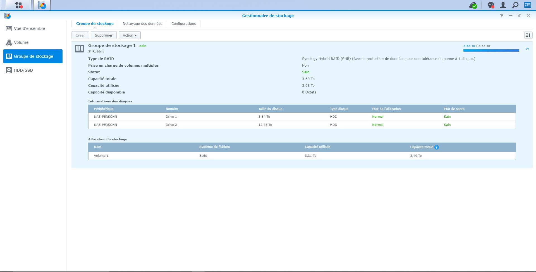Switch to the Configurations tab

point(183,24)
